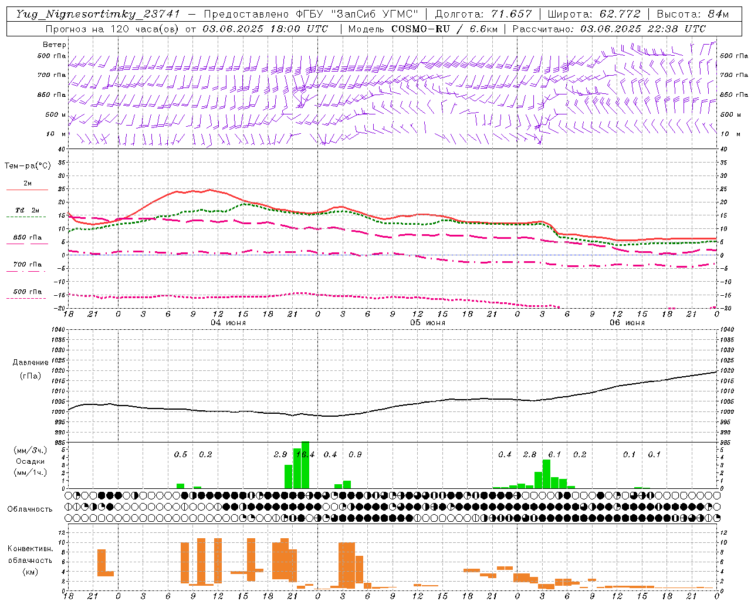Click the 05 июня date label

pos(428,323)
